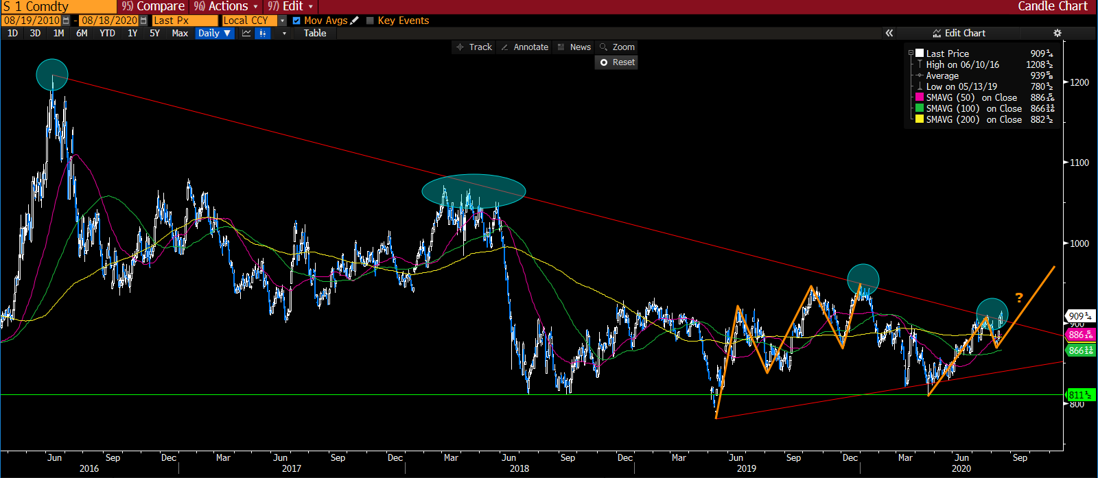Click the Low on 05/13/19 marker icon

pos(920,86)
